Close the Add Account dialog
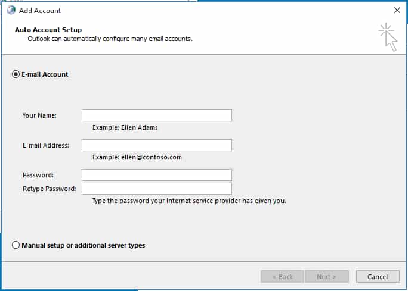The width and height of the screenshot is (408, 291). click(x=397, y=10)
